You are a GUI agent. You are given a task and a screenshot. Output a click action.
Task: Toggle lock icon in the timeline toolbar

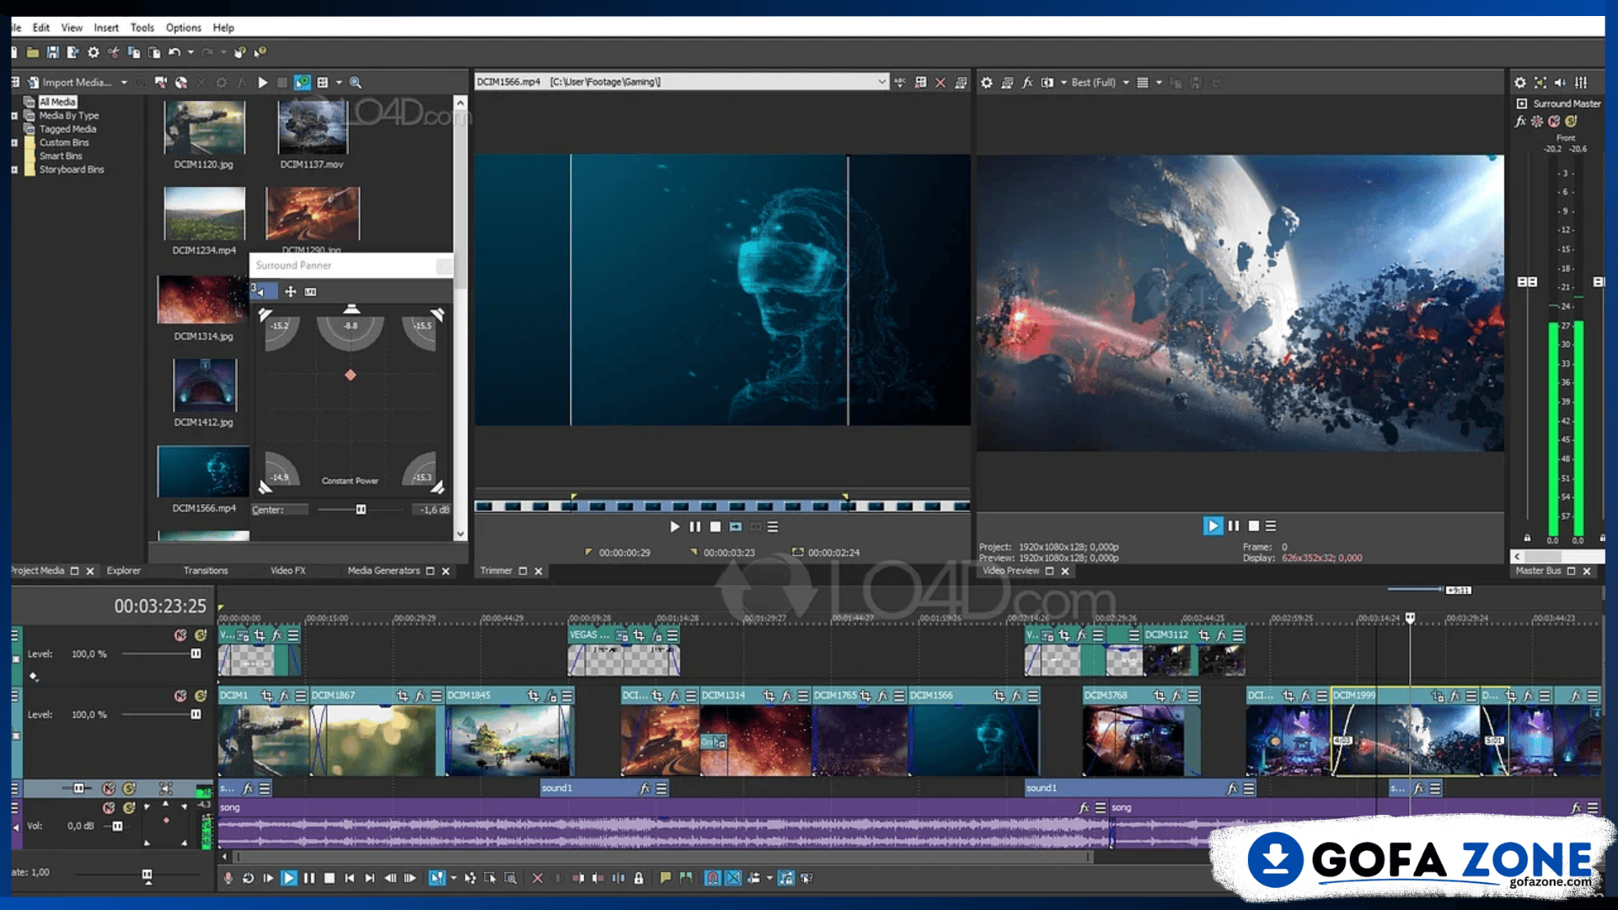coord(639,878)
